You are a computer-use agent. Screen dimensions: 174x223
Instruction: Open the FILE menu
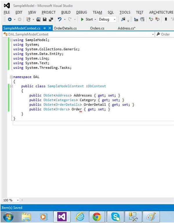(7, 12)
